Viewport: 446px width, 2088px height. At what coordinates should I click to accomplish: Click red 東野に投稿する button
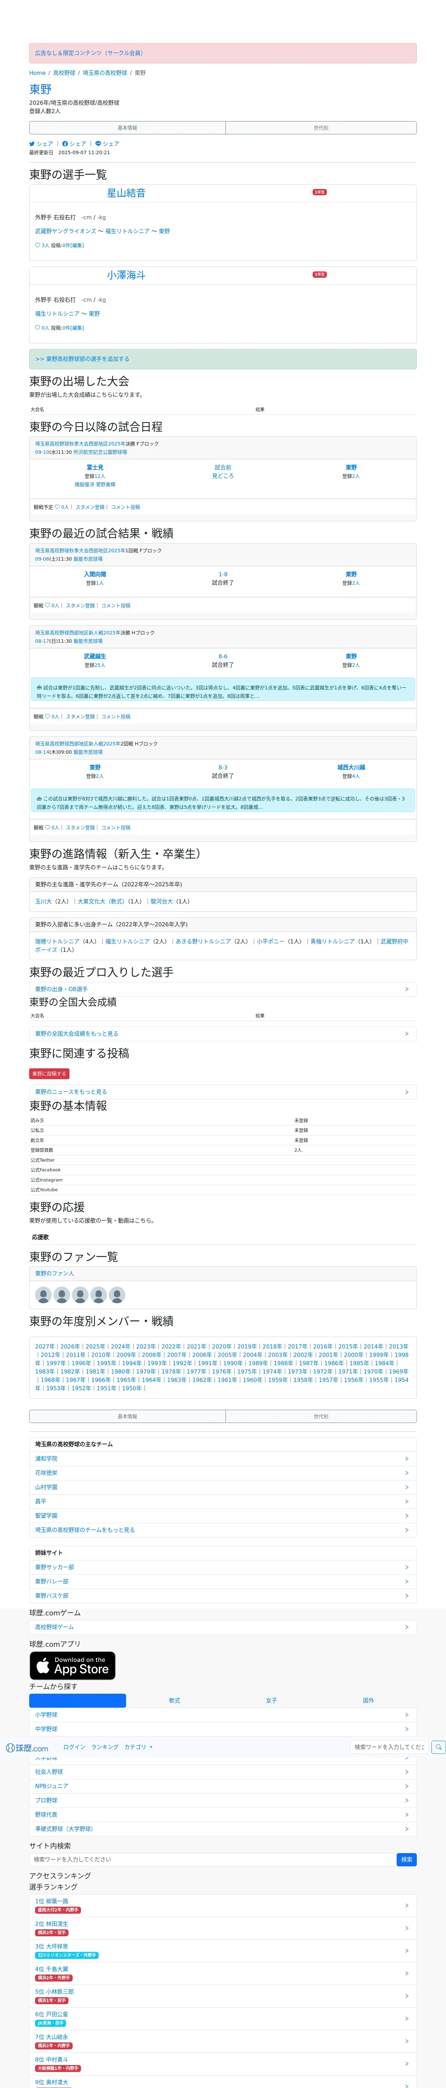click(x=49, y=1073)
